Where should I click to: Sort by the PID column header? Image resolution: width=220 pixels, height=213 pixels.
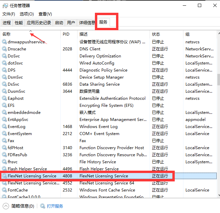69,34
